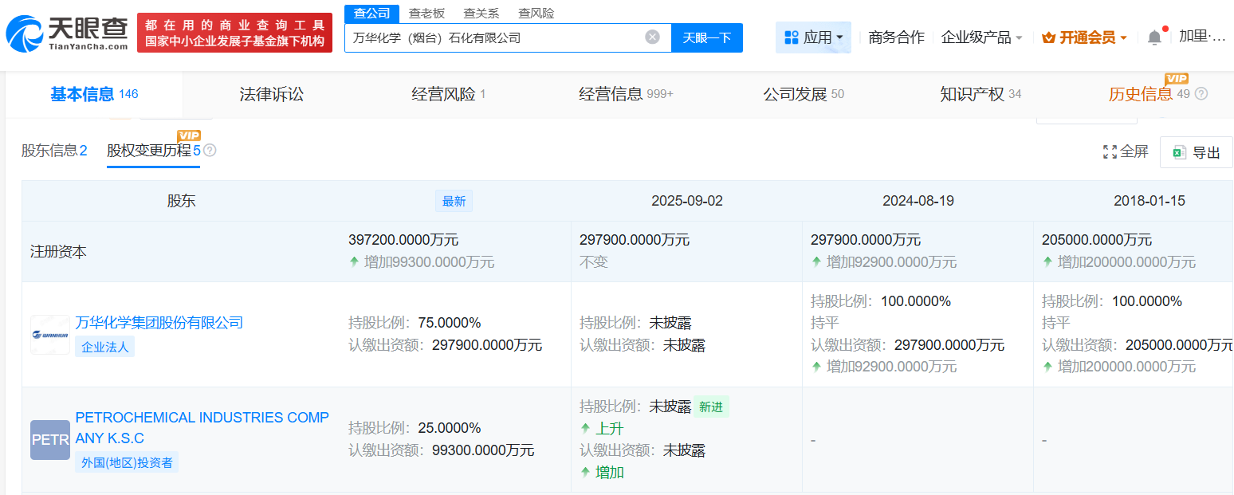Click the question mark beside 股权变更历程
1234x495 pixels.
(210, 151)
